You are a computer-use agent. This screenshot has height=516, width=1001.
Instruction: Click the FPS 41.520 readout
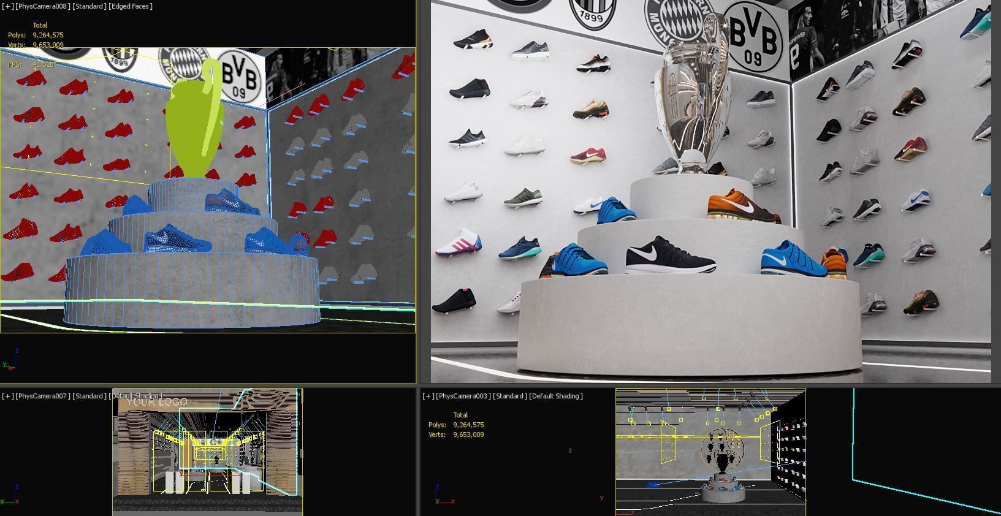click(31, 64)
